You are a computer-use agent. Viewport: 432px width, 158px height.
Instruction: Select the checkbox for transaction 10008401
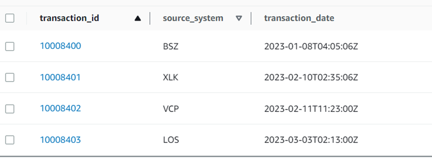(10, 77)
